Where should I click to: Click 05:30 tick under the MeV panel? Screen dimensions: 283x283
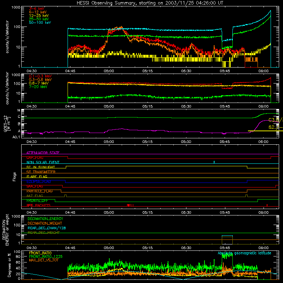186,106
